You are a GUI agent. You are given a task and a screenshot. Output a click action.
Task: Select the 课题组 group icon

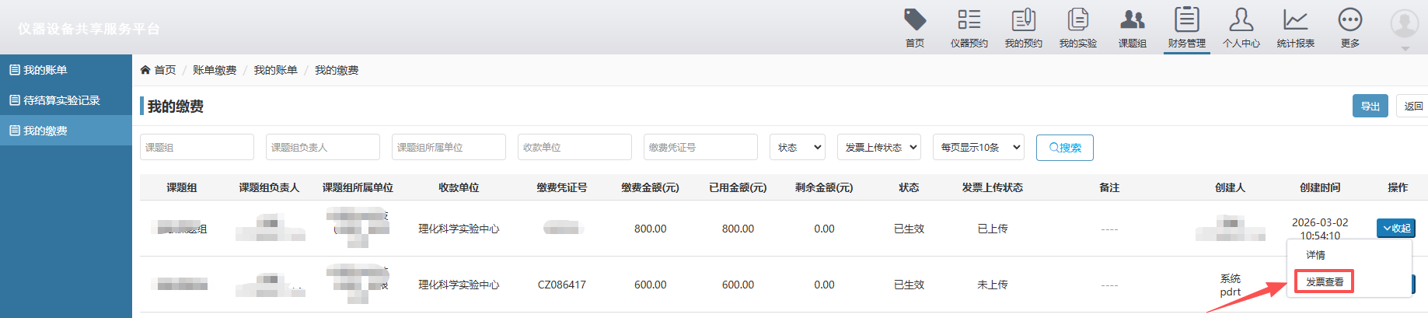coord(1132,20)
